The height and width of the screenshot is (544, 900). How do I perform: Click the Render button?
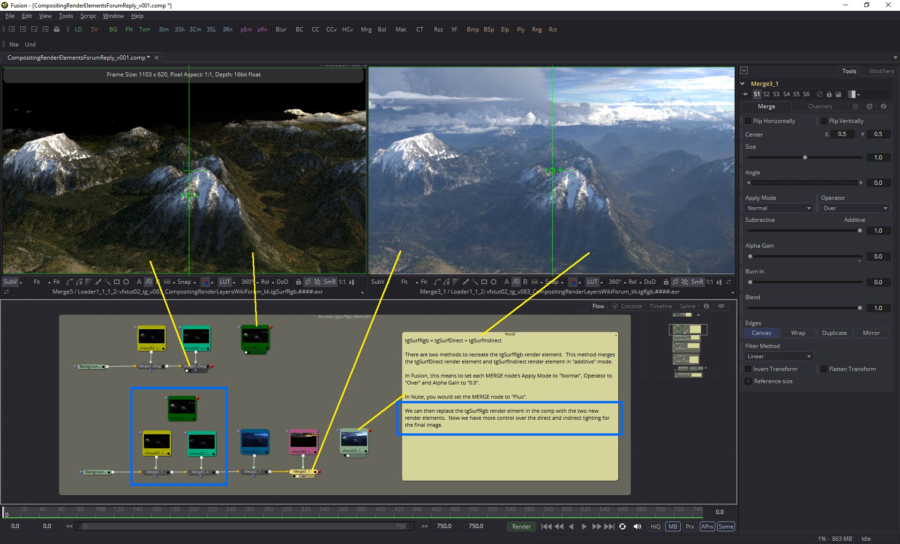click(521, 526)
